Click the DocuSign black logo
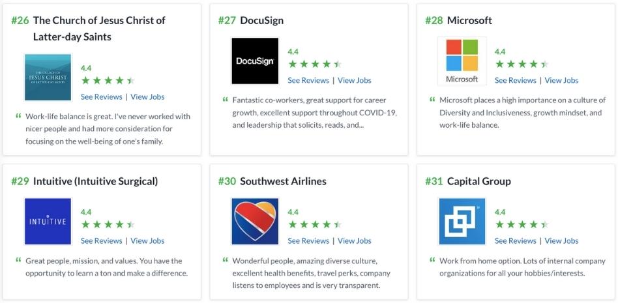 pyautogui.click(x=255, y=61)
